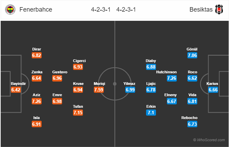Click the Yilmaz player name
229x147 pixels.
tap(129, 84)
